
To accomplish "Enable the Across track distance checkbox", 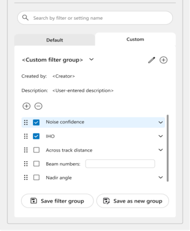I will [36, 150].
